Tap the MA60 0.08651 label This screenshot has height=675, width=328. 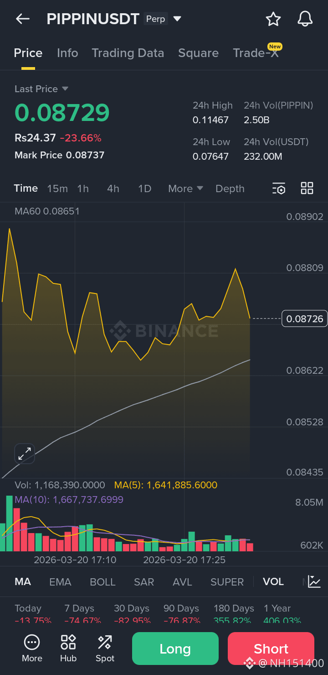(47, 211)
